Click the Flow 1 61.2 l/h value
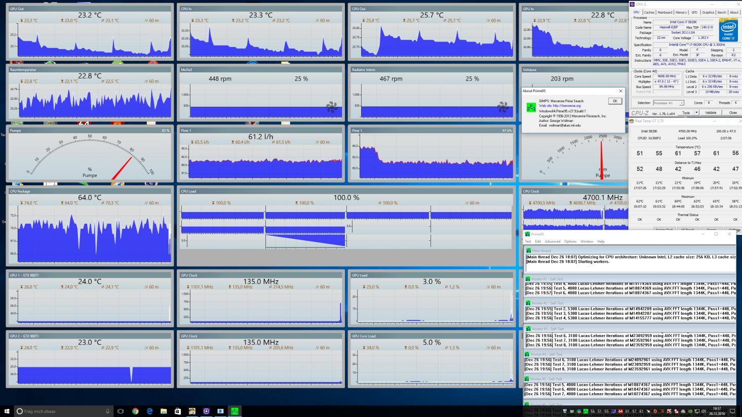Viewport: 742px width, 417px height. pyautogui.click(x=261, y=137)
